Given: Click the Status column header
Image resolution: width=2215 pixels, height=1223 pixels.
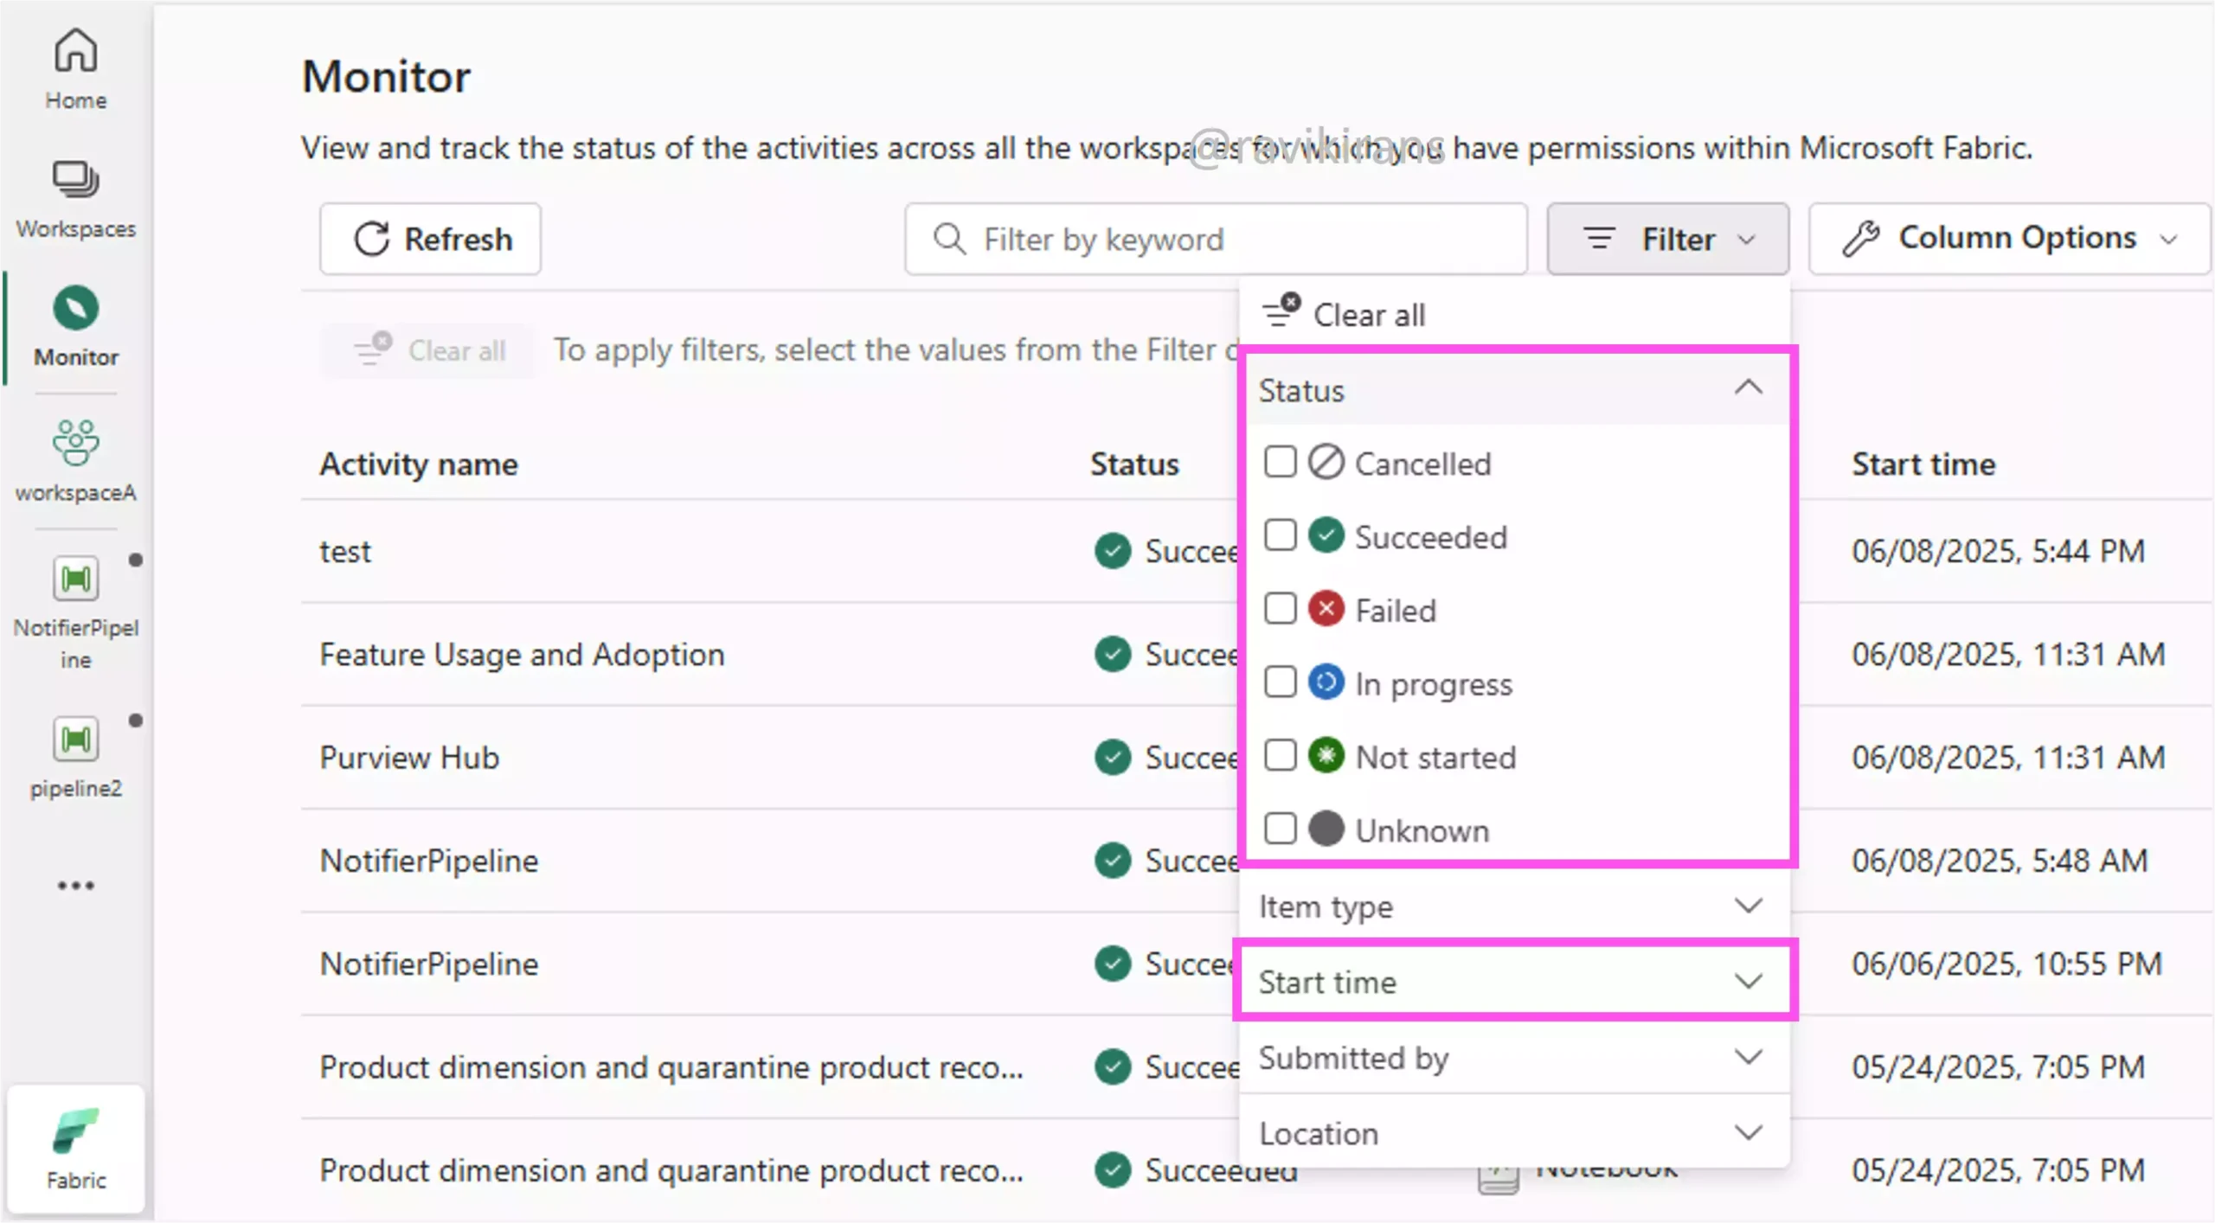Looking at the screenshot, I should [x=1134, y=464].
